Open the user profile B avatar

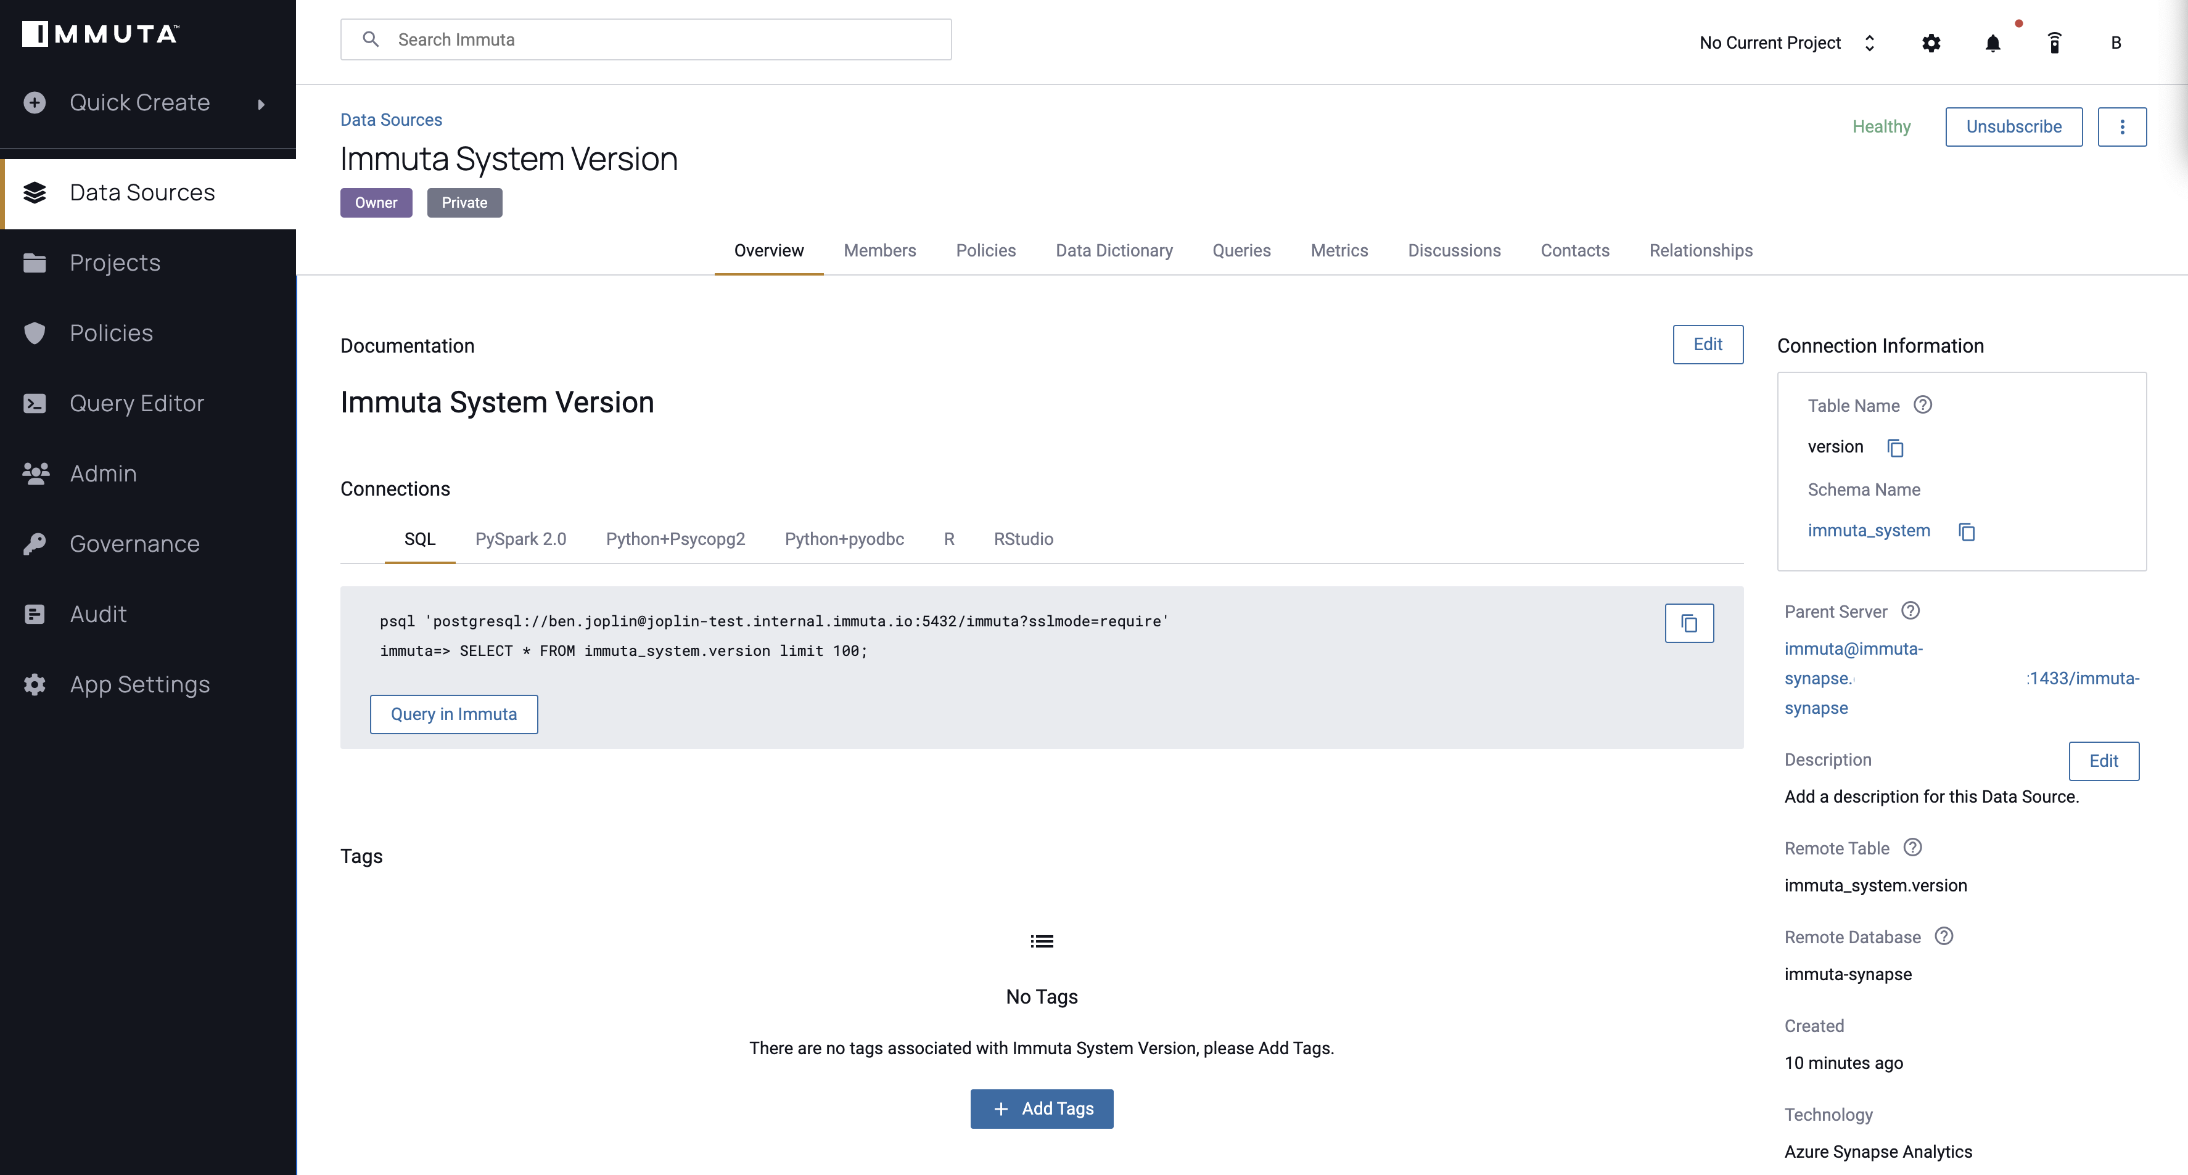point(2116,43)
